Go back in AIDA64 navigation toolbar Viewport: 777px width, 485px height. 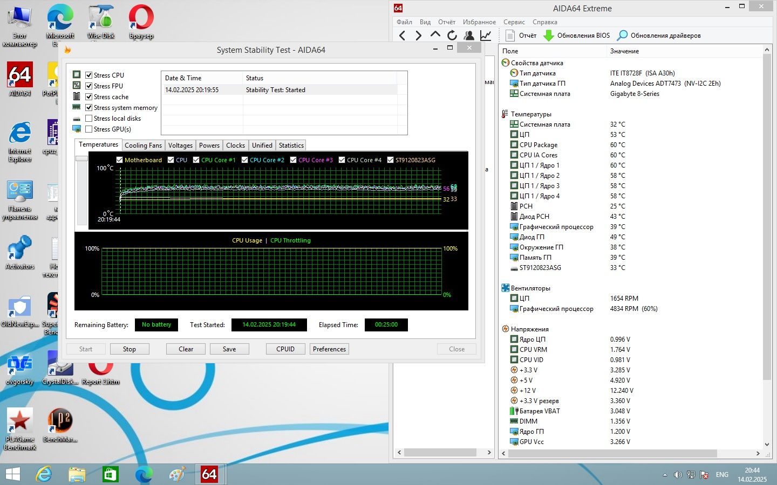pyautogui.click(x=402, y=36)
